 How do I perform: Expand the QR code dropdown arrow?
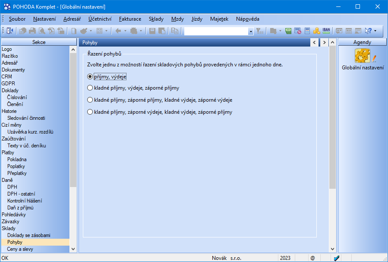point(107,31)
